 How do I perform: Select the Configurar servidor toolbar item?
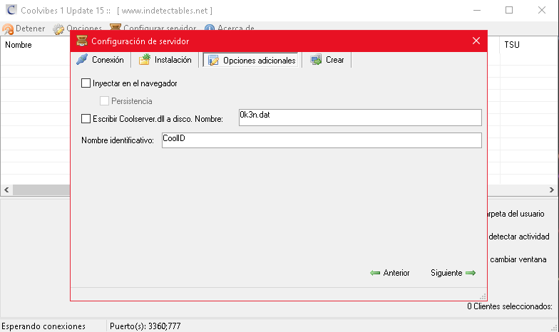pos(153,28)
